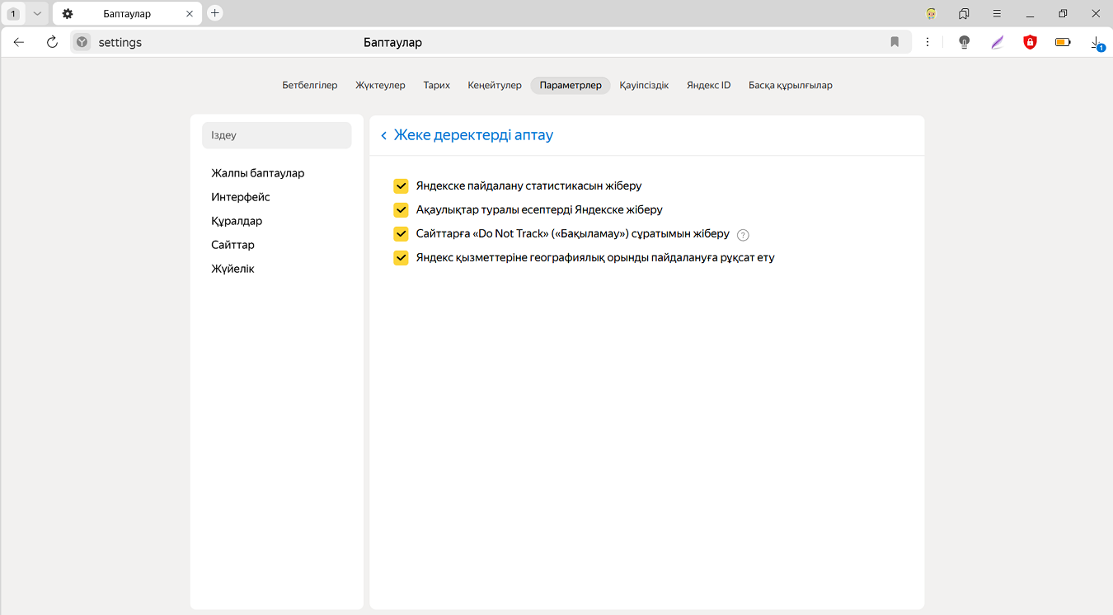The width and height of the screenshot is (1113, 615).
Task: Uncheck sending usage statistics to Yandex
Action: 402,186
